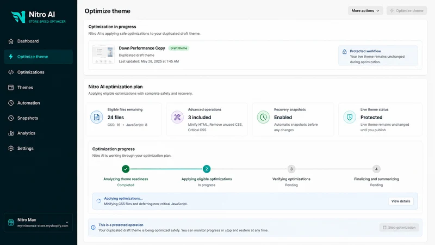This screenshot has height=245, width=435.
Task: Click the Advanced operations tools icon
Action: coord(177,117)
